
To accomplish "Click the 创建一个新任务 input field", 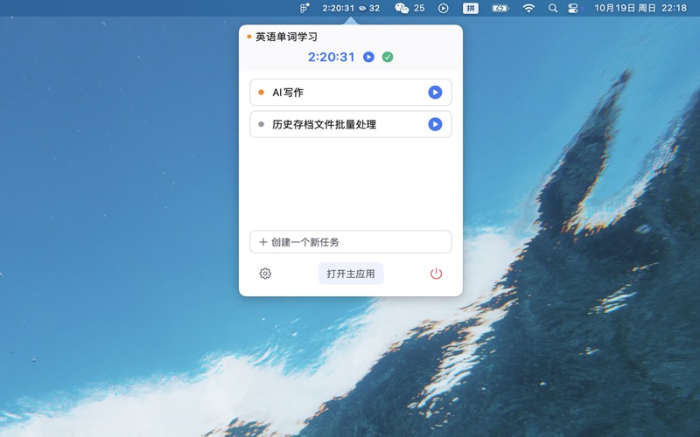I will (350, 242).
